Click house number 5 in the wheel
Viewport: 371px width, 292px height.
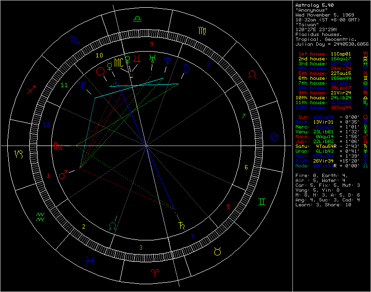pyautogui.click(x=228, y=207)
